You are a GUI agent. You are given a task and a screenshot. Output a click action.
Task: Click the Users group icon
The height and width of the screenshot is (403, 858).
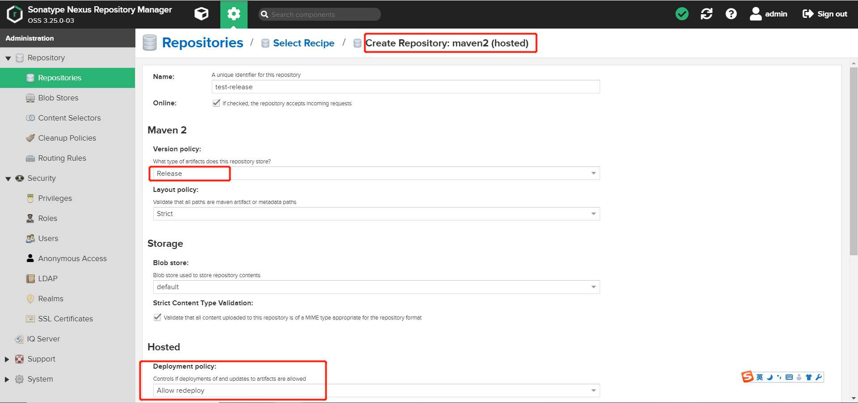30,238
